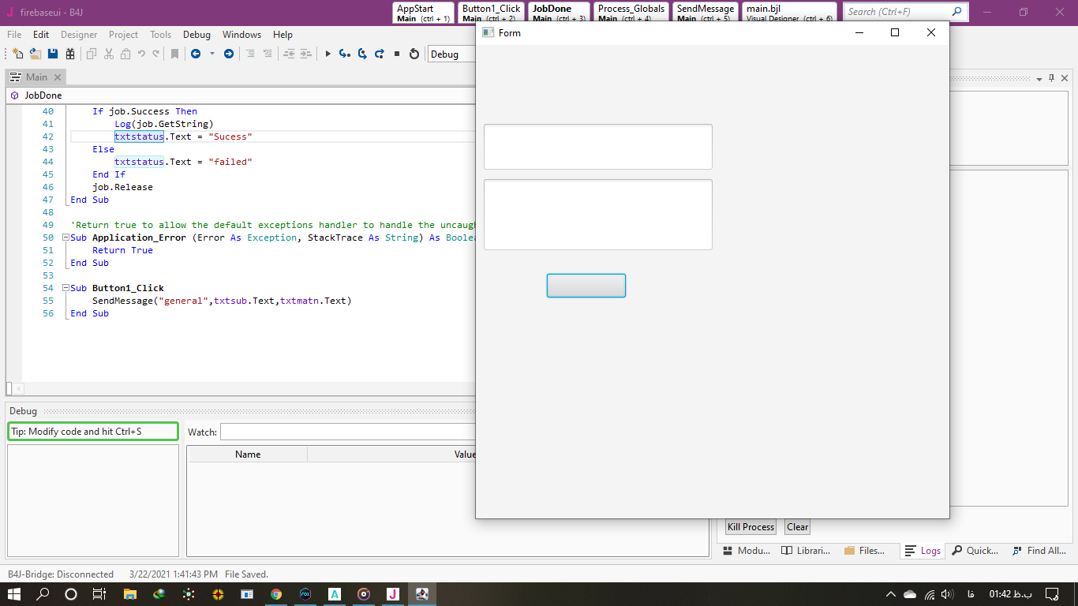Click the Navigate Forward arrow icon

(x=229, y=54)
